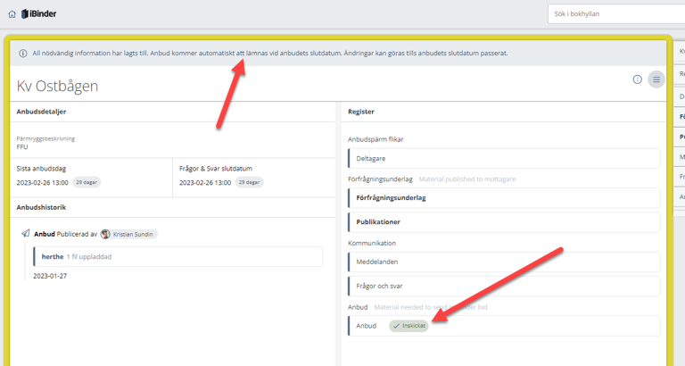
Task: Click the home icon in the header
Action: [x=12, y=14]
